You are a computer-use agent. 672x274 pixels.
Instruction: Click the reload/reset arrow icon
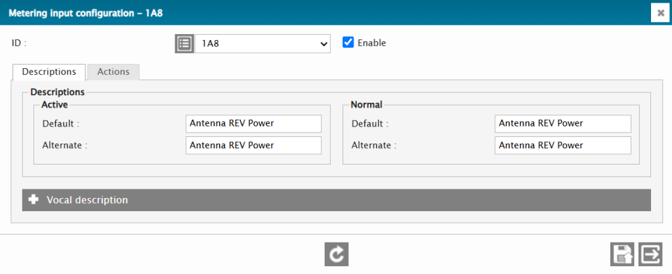[336, 254]
